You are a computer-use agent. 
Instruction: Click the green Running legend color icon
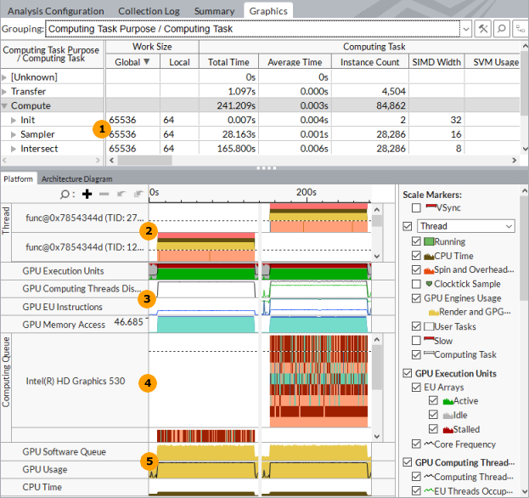pos(429,242)
